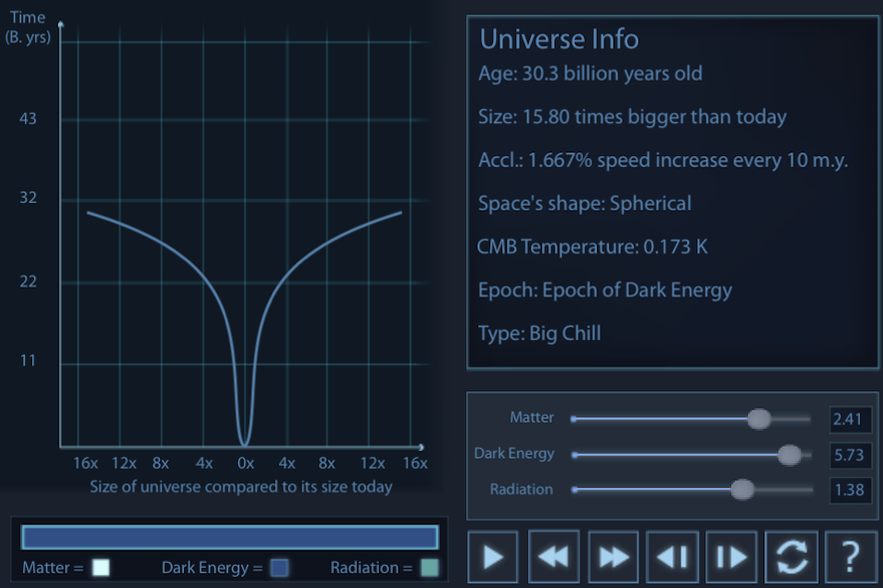Click the Dark Energy value field 5.73
This screenshot has height=588, width=883.
pyautogui.click(x=850, y=455)
